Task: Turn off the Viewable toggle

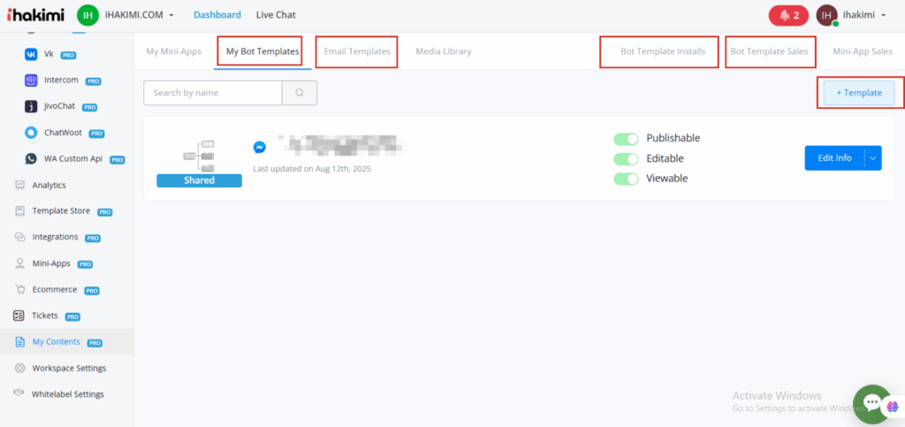Action: click(626, 179)
